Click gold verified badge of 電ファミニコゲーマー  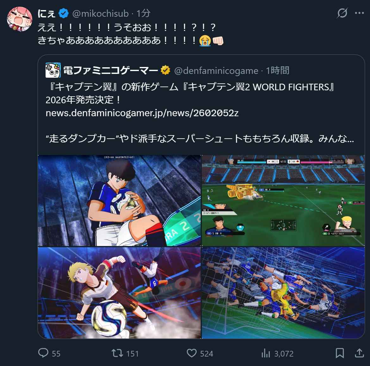coord(166,70)
